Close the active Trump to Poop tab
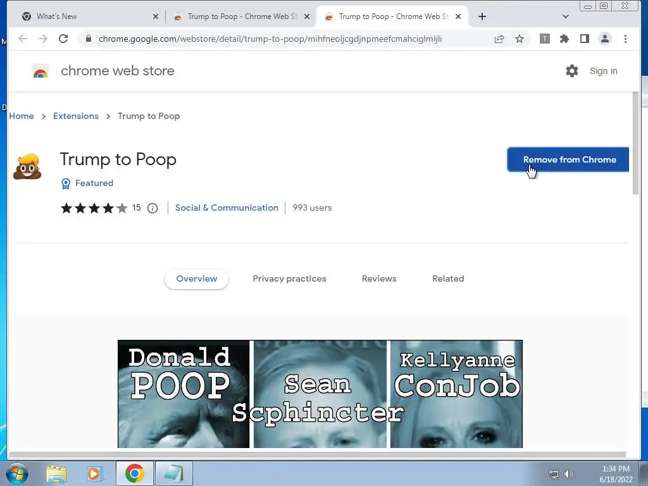The height and width of the screenshot is (486, 648). coord(458,16)
